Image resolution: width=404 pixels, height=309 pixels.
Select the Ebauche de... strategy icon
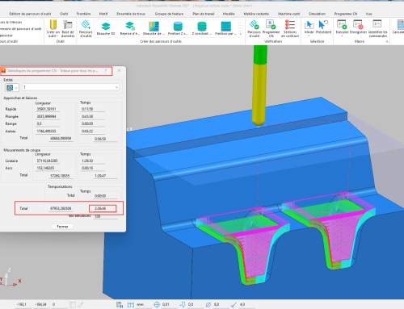154,28
